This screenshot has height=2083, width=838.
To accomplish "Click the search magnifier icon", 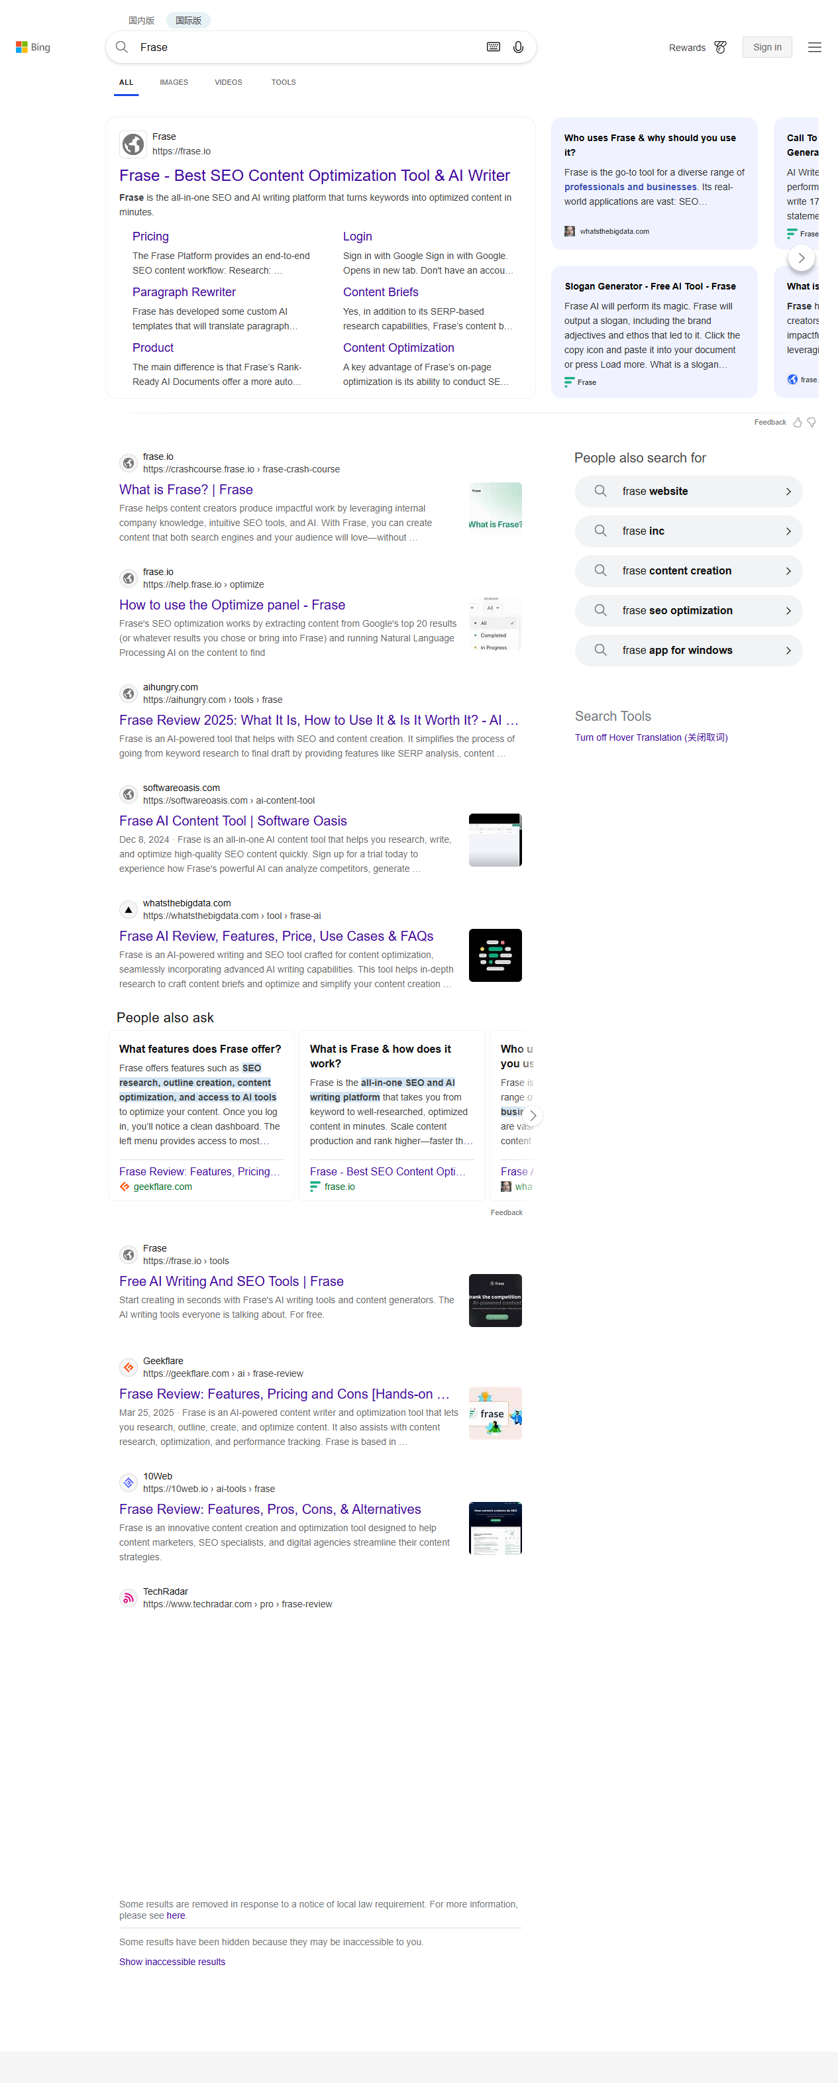I will click(122, 47).
